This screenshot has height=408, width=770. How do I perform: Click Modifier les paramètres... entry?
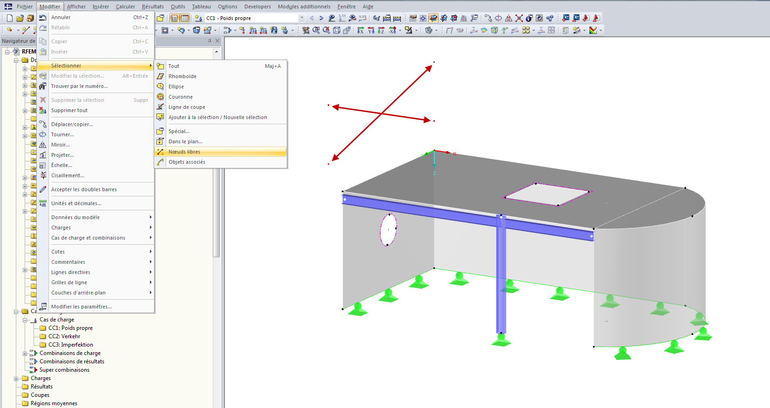click(95, 307)
